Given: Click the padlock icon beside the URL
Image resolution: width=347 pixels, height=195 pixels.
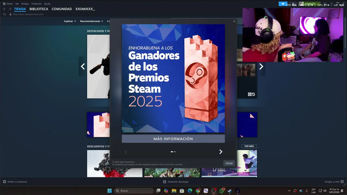Looking at the screenshot, I should (x=10, y=14).
